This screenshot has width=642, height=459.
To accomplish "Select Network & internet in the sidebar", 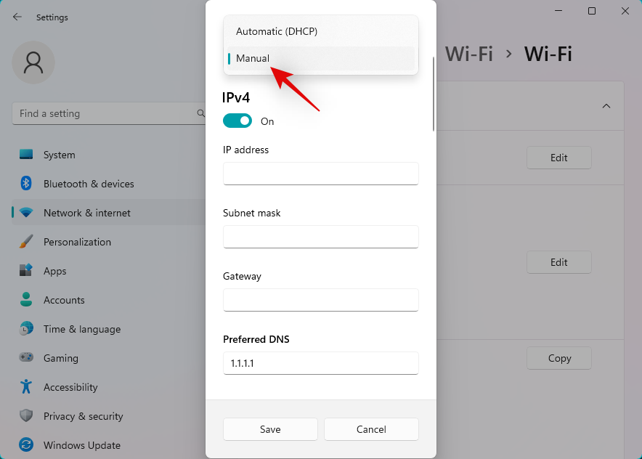I will (x=25, y=213).
